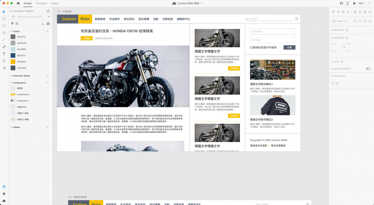Activate the Select arrow tool
Screen dimensions: 374x205
[x=4, y=12]
